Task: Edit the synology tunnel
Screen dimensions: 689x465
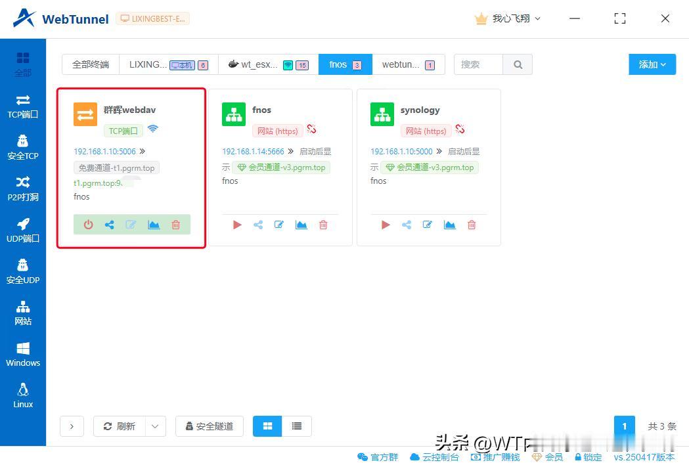Action: (x=428, y=225)
